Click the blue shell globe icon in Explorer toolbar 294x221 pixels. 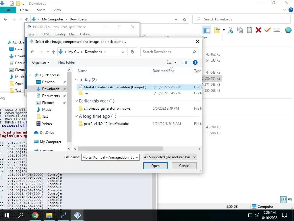click(288, 30)
